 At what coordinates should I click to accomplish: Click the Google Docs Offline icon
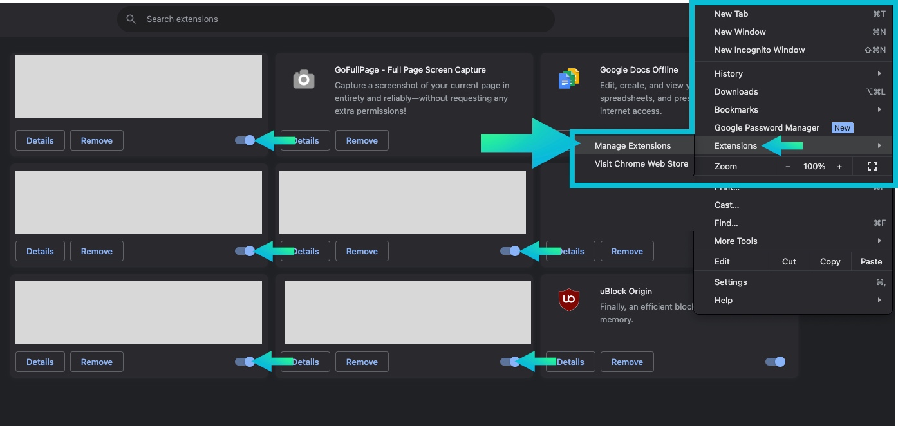tap(568, 79)
